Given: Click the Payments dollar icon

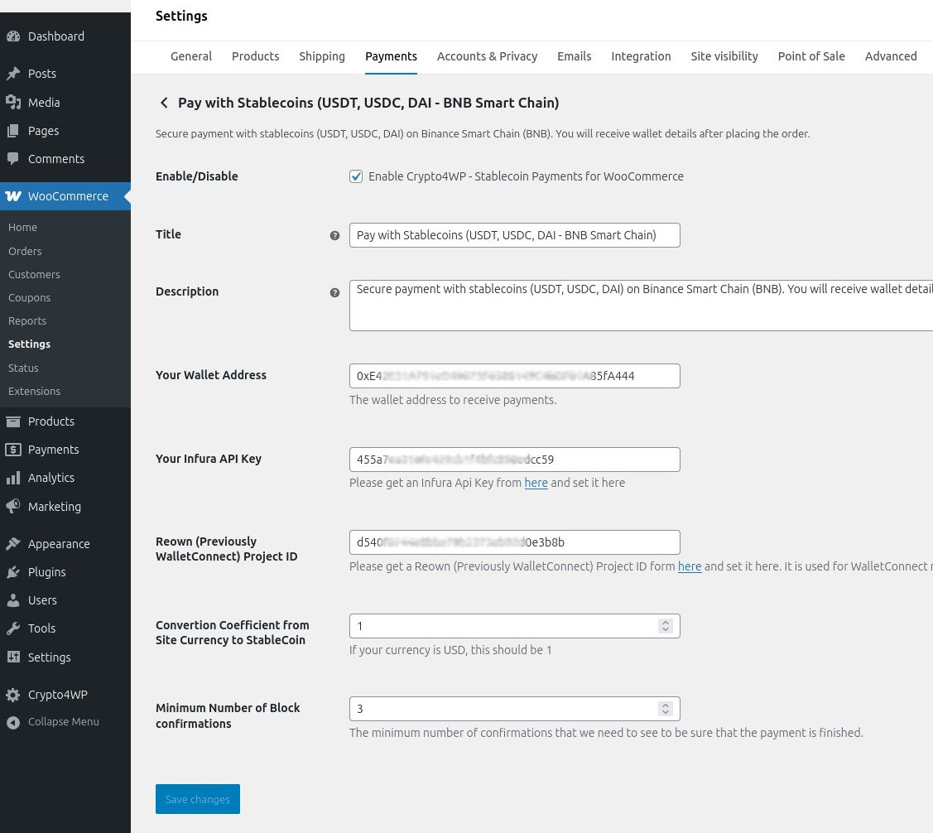Looking at the screenshot, I should coord(13,450).
